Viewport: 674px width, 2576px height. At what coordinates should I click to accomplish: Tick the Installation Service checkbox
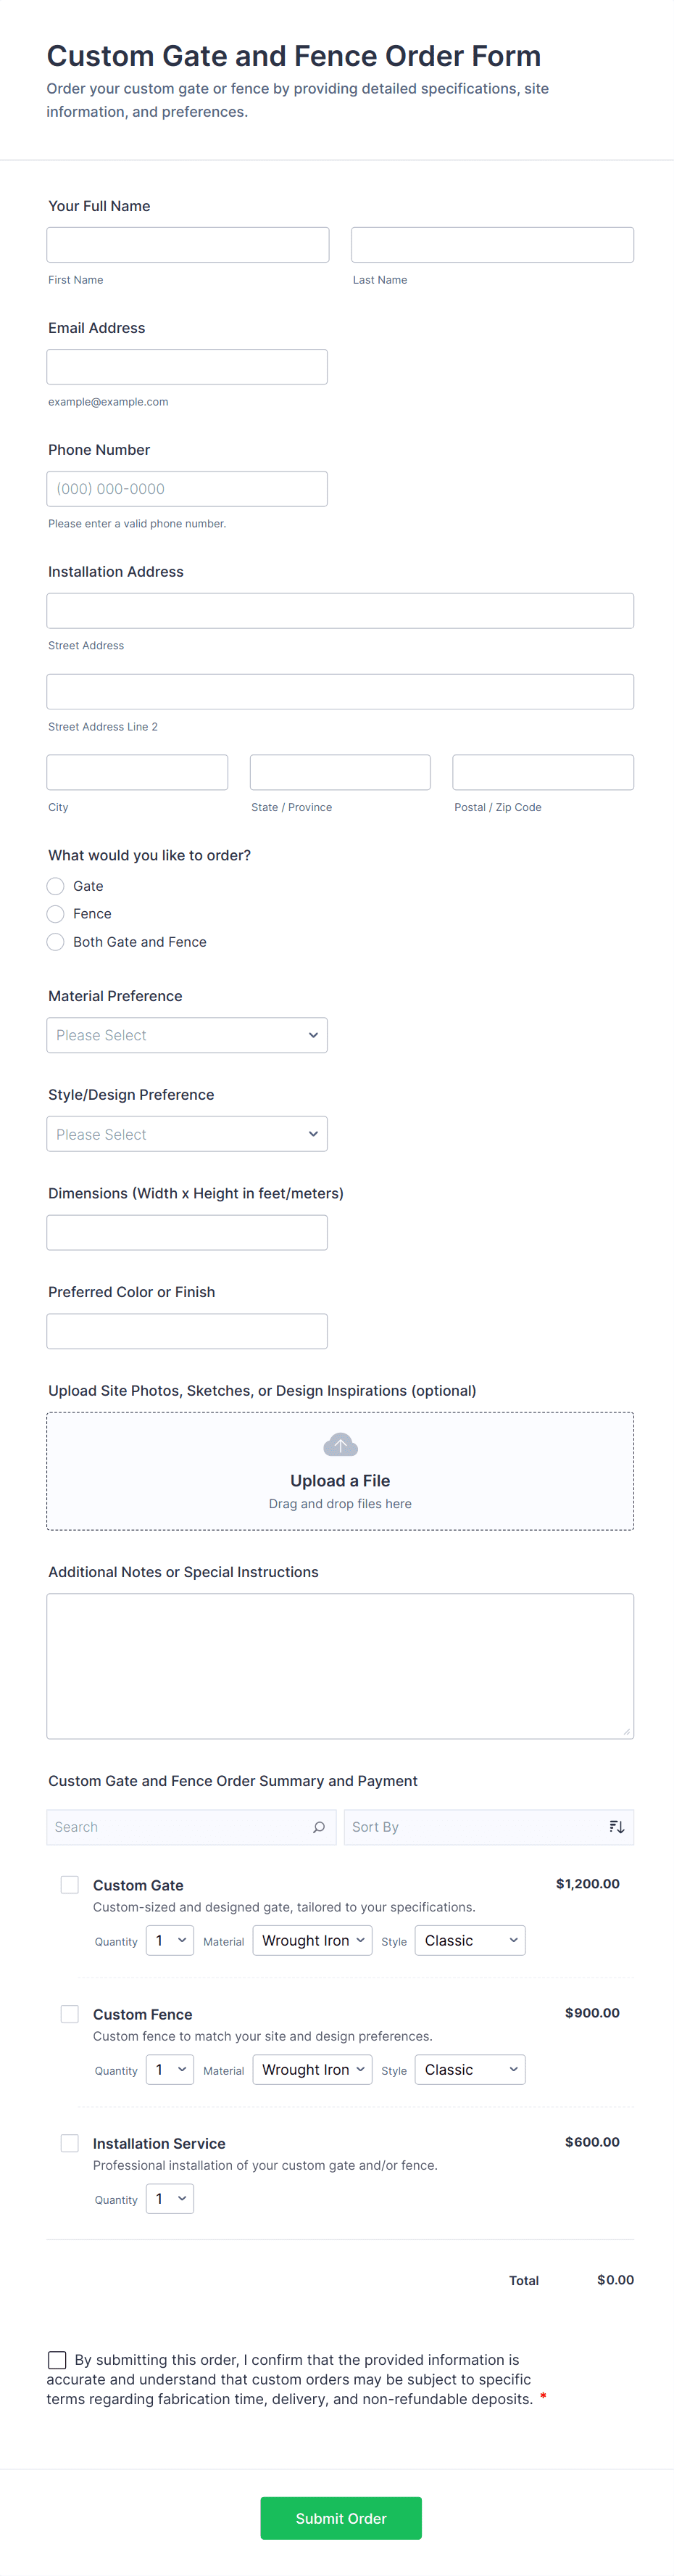[x=70, y=2142]
